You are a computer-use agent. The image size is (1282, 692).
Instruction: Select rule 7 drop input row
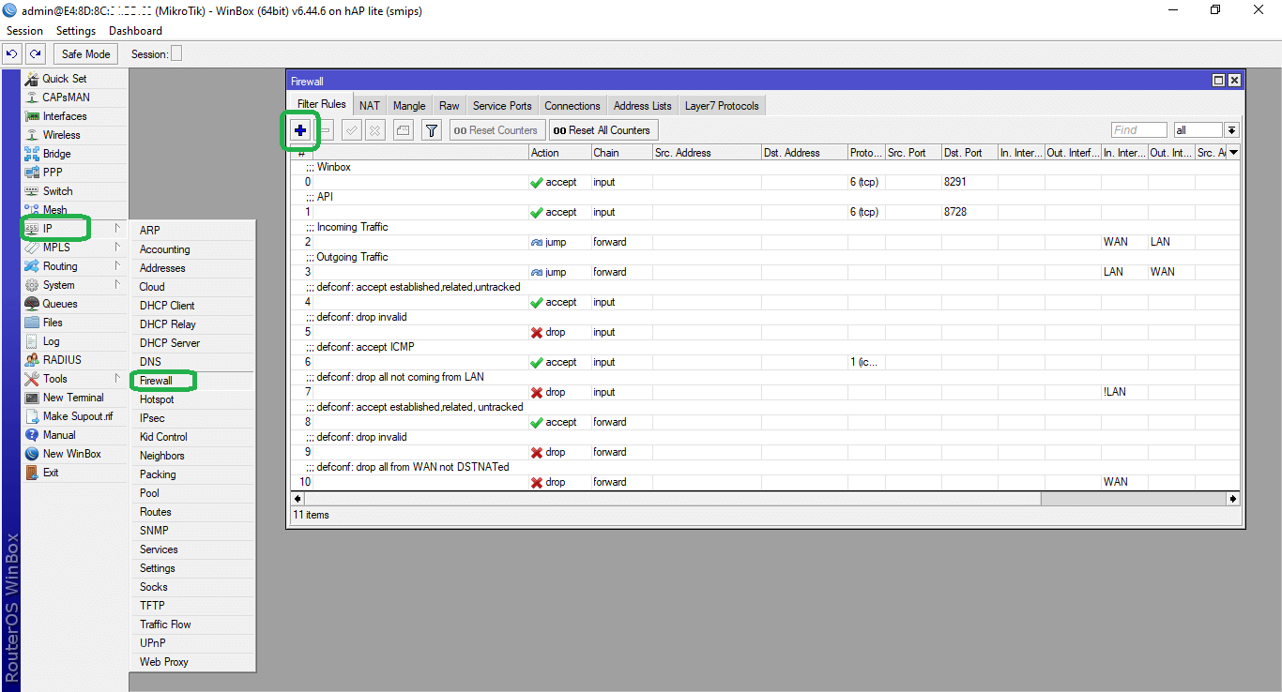(765, 392)
